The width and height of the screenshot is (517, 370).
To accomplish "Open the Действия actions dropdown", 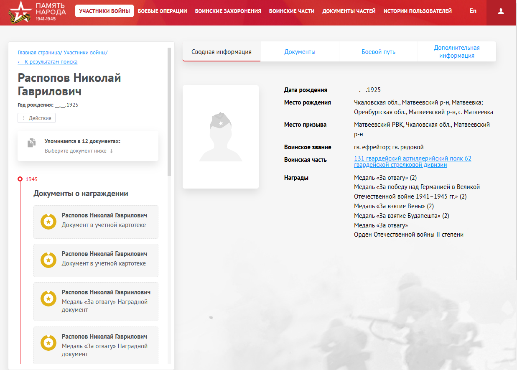I will 36,118.
